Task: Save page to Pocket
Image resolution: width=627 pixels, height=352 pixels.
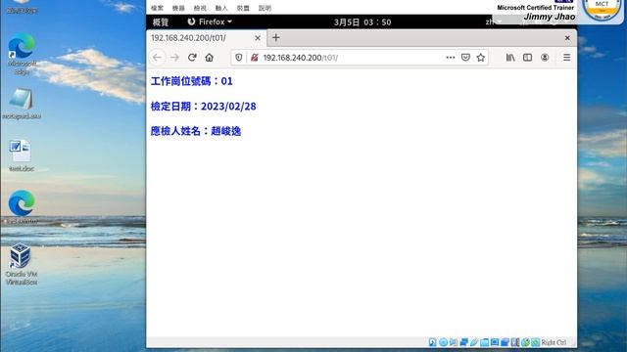Action: pyautogui.click(x=465, y=58)
